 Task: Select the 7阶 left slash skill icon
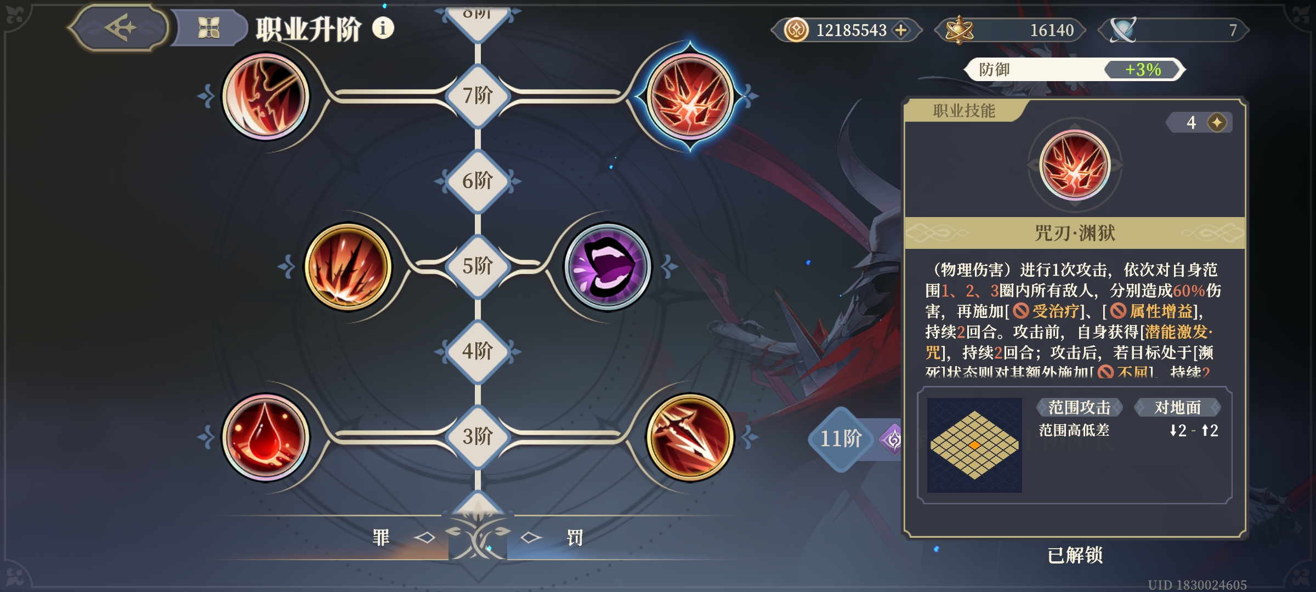click(266, 96)
